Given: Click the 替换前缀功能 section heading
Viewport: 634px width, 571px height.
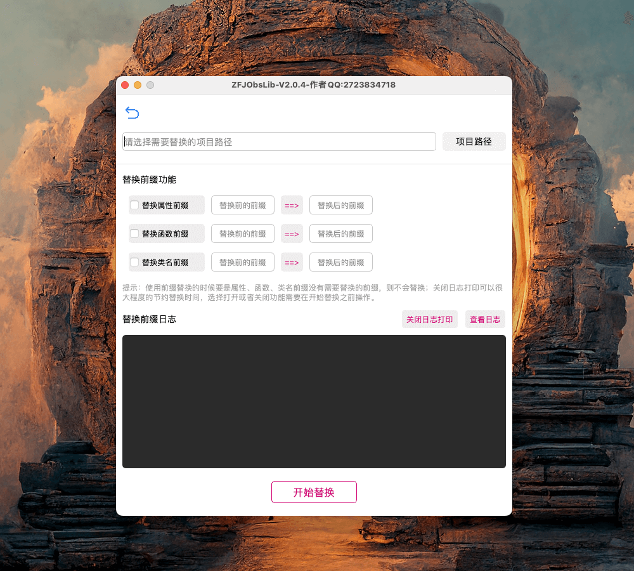Looking at the screenshot, I should (149, 180).
